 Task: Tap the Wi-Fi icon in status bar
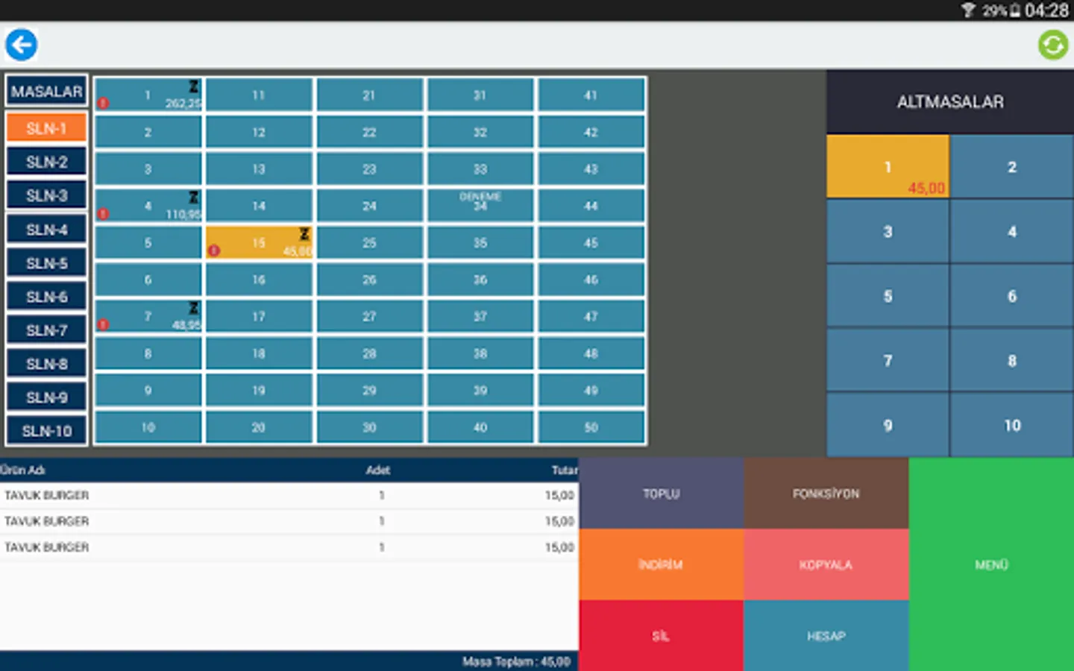968,10
